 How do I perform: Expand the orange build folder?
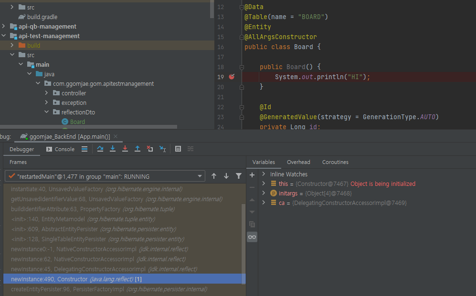pyautogui.click(x=12, y=45)
